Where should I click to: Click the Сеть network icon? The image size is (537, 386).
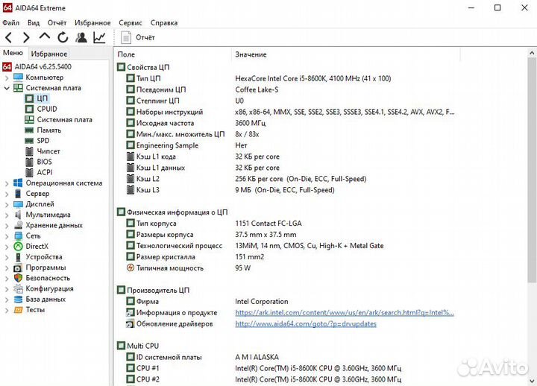(x=18, y=235)
